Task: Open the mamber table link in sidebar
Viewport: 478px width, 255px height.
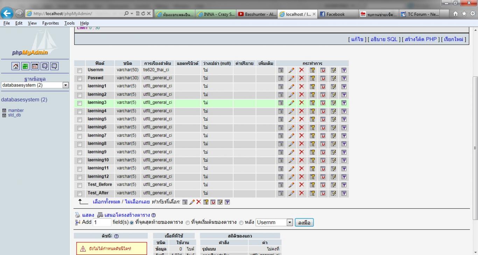Action: point(16,110)
